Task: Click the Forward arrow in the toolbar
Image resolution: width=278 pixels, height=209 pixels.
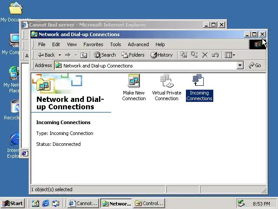Action: pyautogui.click(x=68, y=55)
